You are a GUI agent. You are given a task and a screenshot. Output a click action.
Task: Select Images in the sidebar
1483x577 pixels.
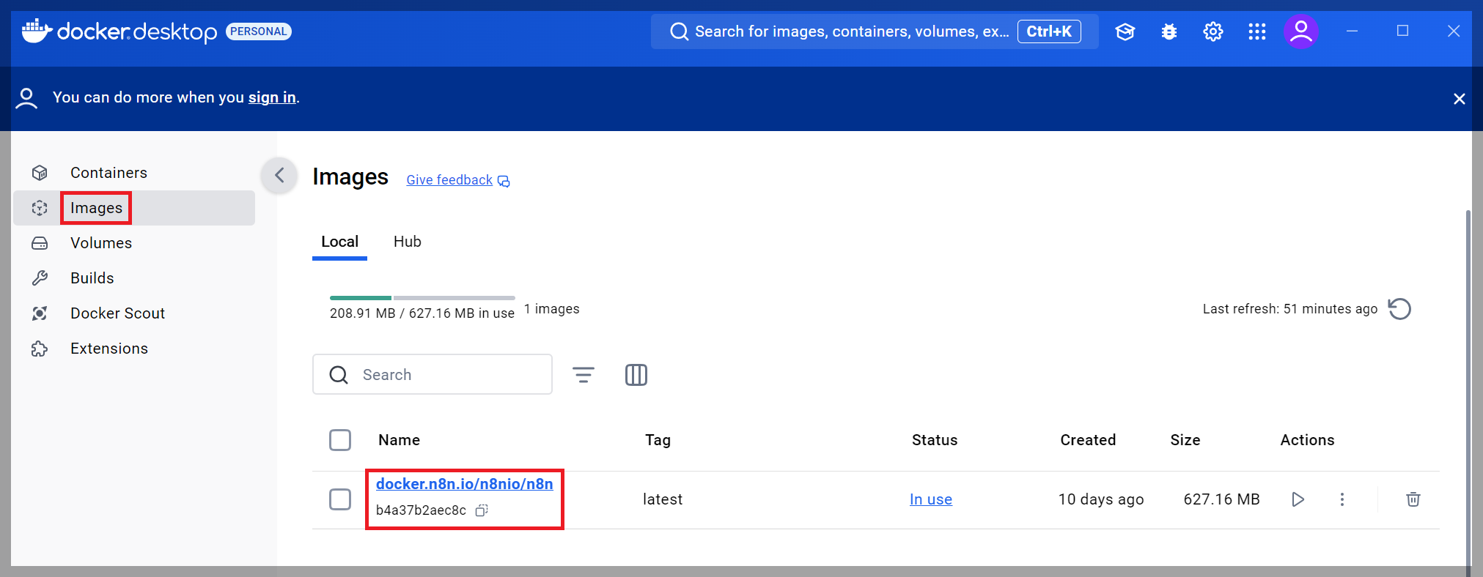coord(134,208)
